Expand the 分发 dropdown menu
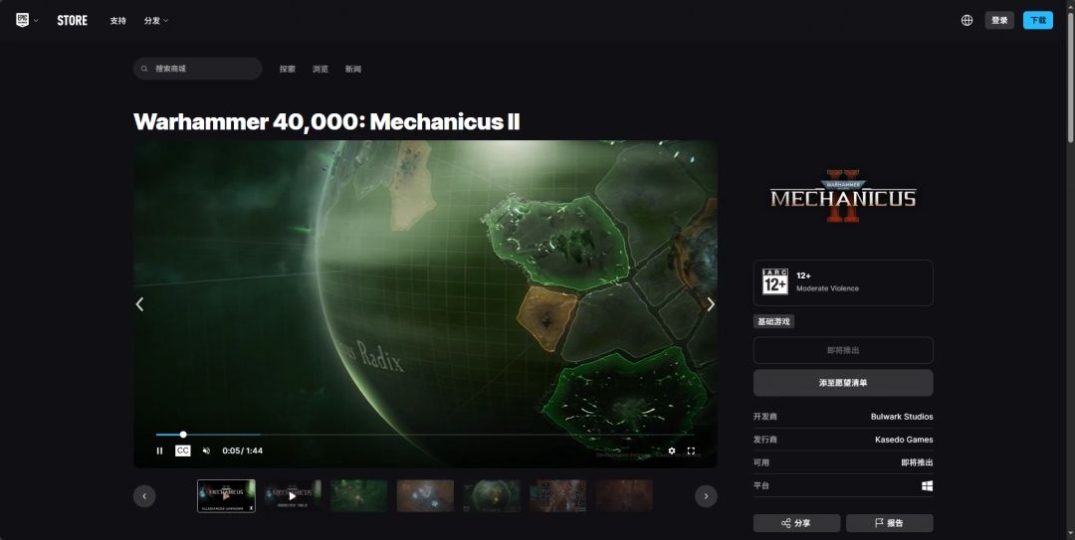This screenshot has width=1075, height=540. [x=155, y=21]
